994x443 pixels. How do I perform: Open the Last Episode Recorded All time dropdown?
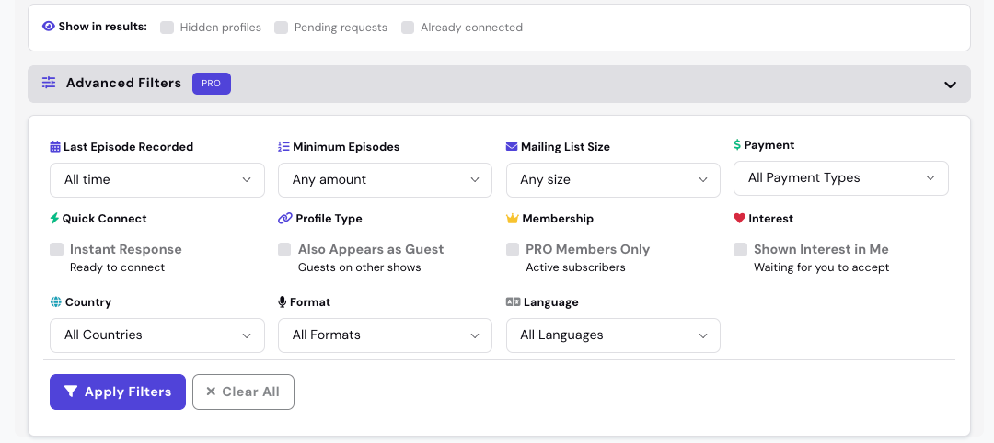click(x=157, y=180)
